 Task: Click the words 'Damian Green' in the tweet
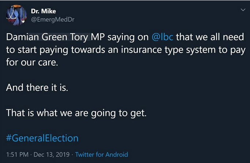[x=30, y=38]
